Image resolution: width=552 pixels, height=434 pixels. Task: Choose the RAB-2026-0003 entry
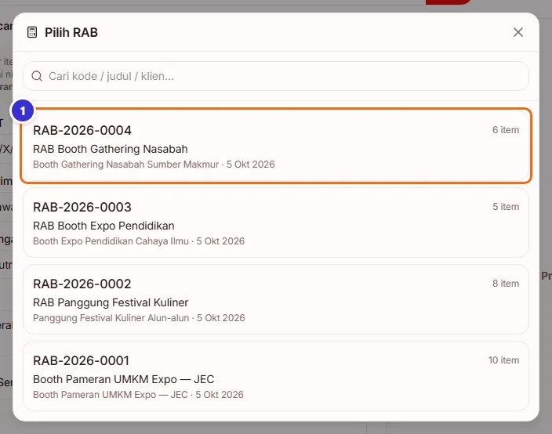pos(276,222)
